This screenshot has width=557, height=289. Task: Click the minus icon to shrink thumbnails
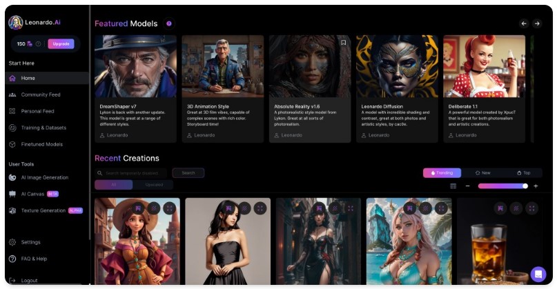(467, 186)
